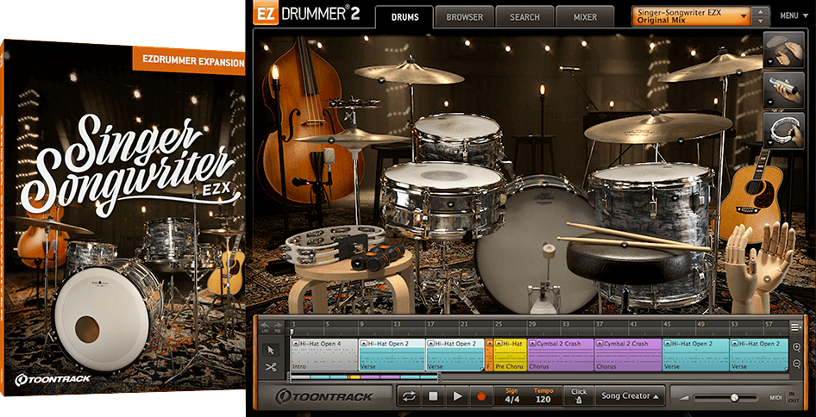Viewport: 816px width, 417px height.
Task: Select the narrow orange fill block
Action: tap(489, 355)
